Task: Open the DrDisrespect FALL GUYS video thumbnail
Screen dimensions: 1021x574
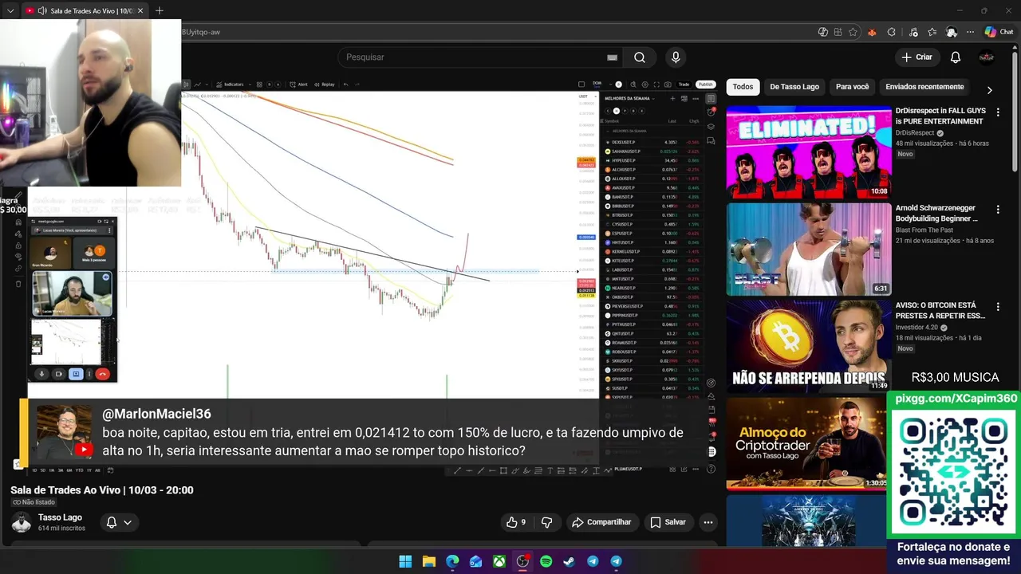Action: click(x=809, y=151)
